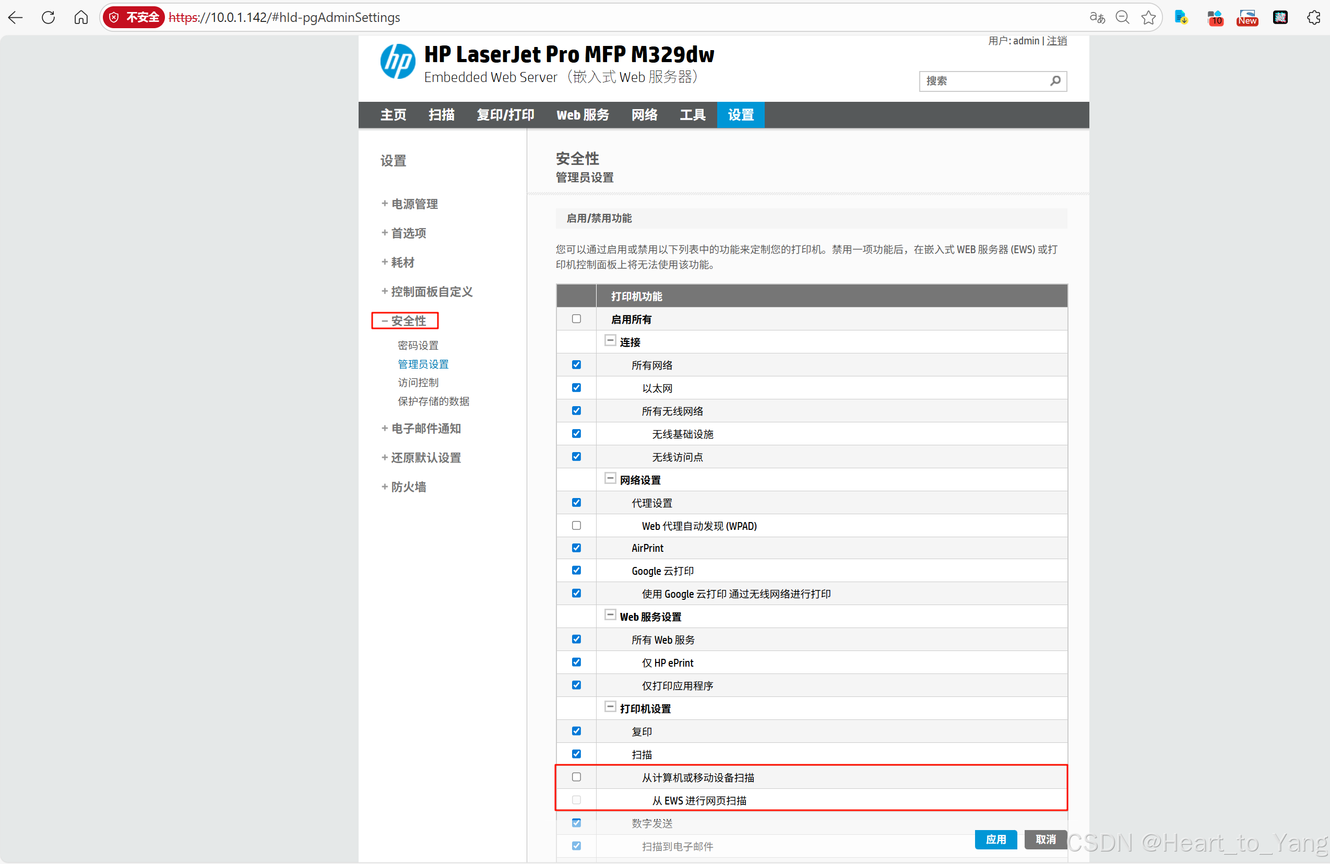The width and height of the screenshot is (1330, 864).
Task: Collapse the 连接 group
Action: coord(610,340)
